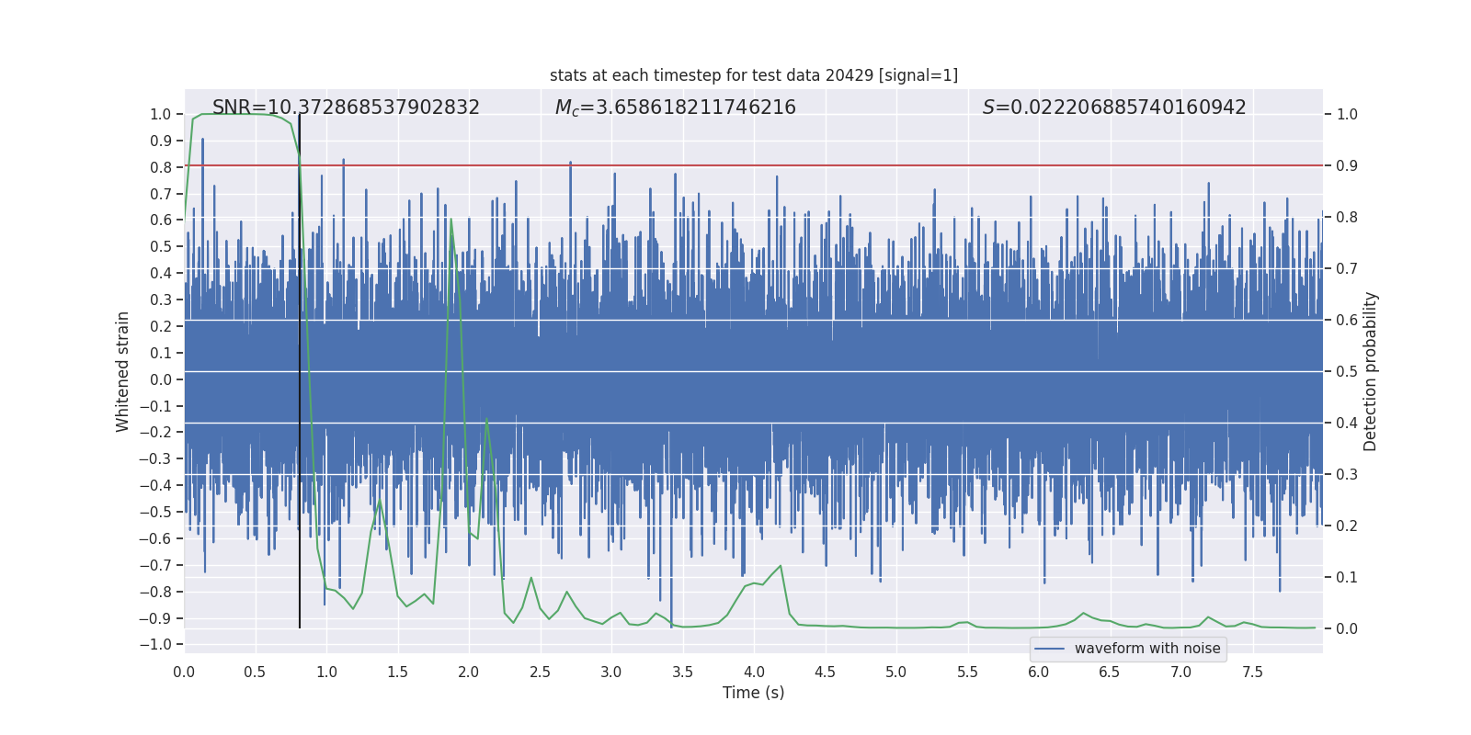Image resolution: width=1471 pixels, height=735 pixels.
Task: Click left y-axis tick label 0.0
Action: pyautogui.click(x=160, y=379)
